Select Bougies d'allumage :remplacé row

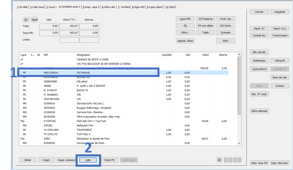click(124, 108)
